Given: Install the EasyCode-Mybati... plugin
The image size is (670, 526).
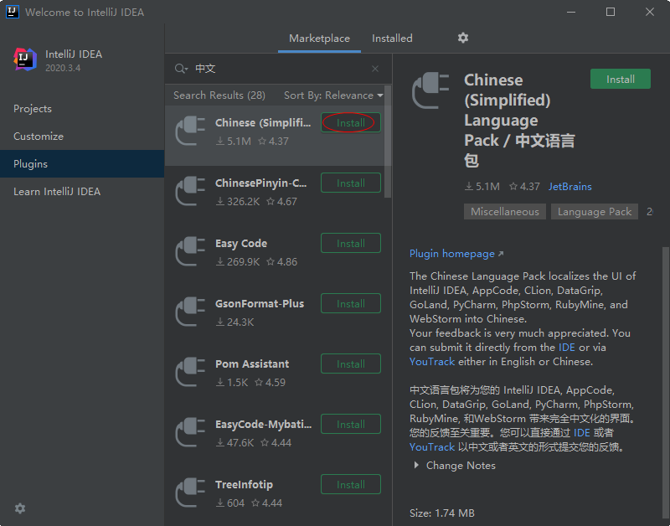Looking at the screenshot, I should tap(350, 424).
